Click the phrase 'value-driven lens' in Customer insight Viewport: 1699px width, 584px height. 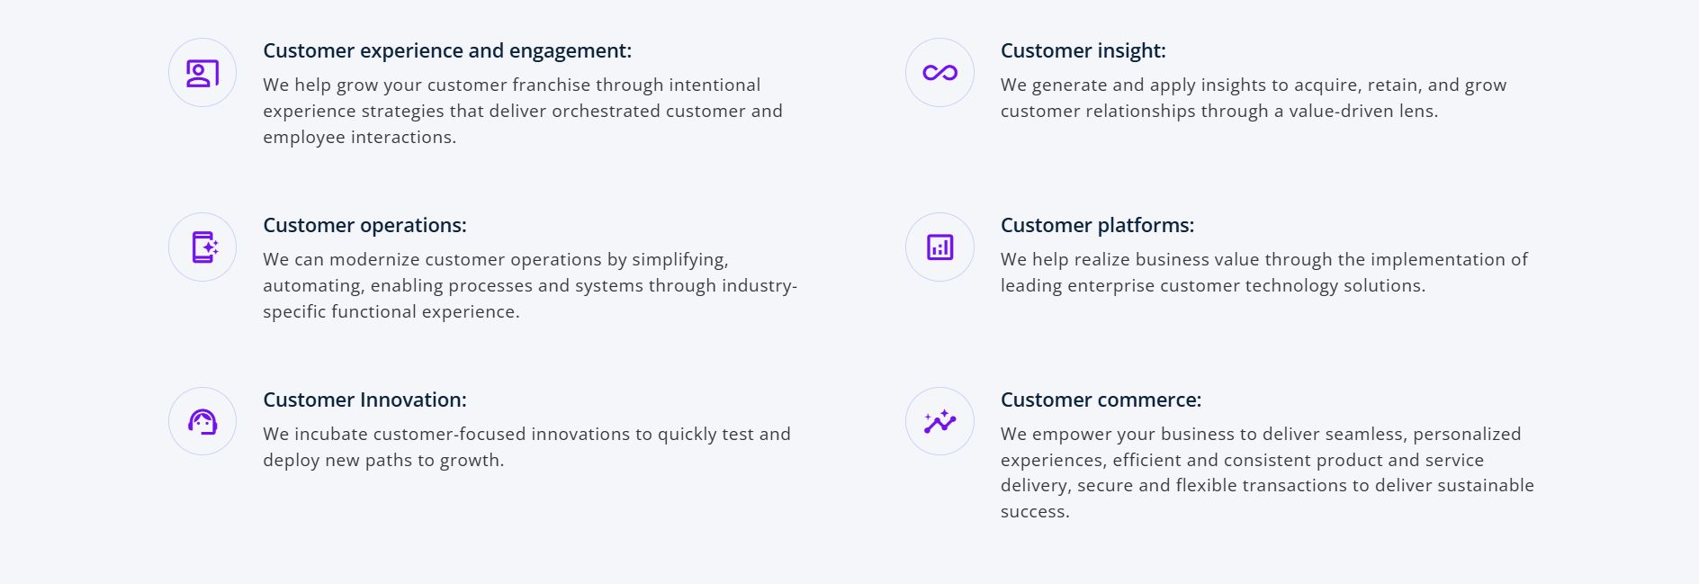pos(1362,112)
